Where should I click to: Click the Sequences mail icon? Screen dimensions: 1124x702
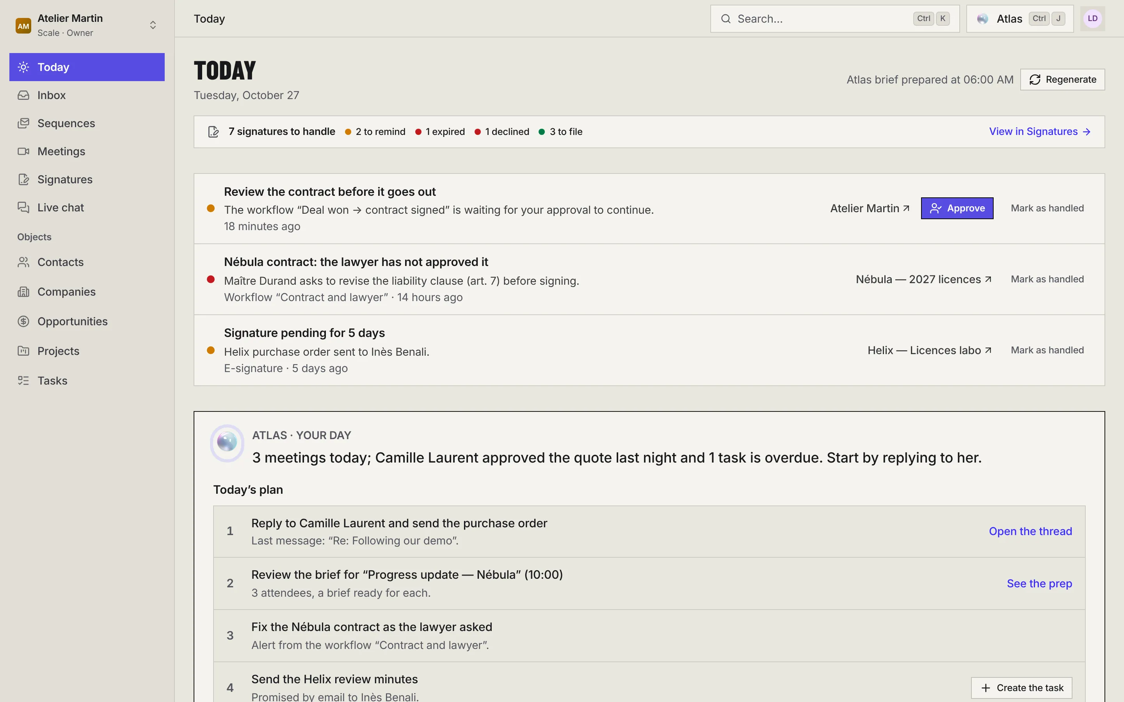23,123
